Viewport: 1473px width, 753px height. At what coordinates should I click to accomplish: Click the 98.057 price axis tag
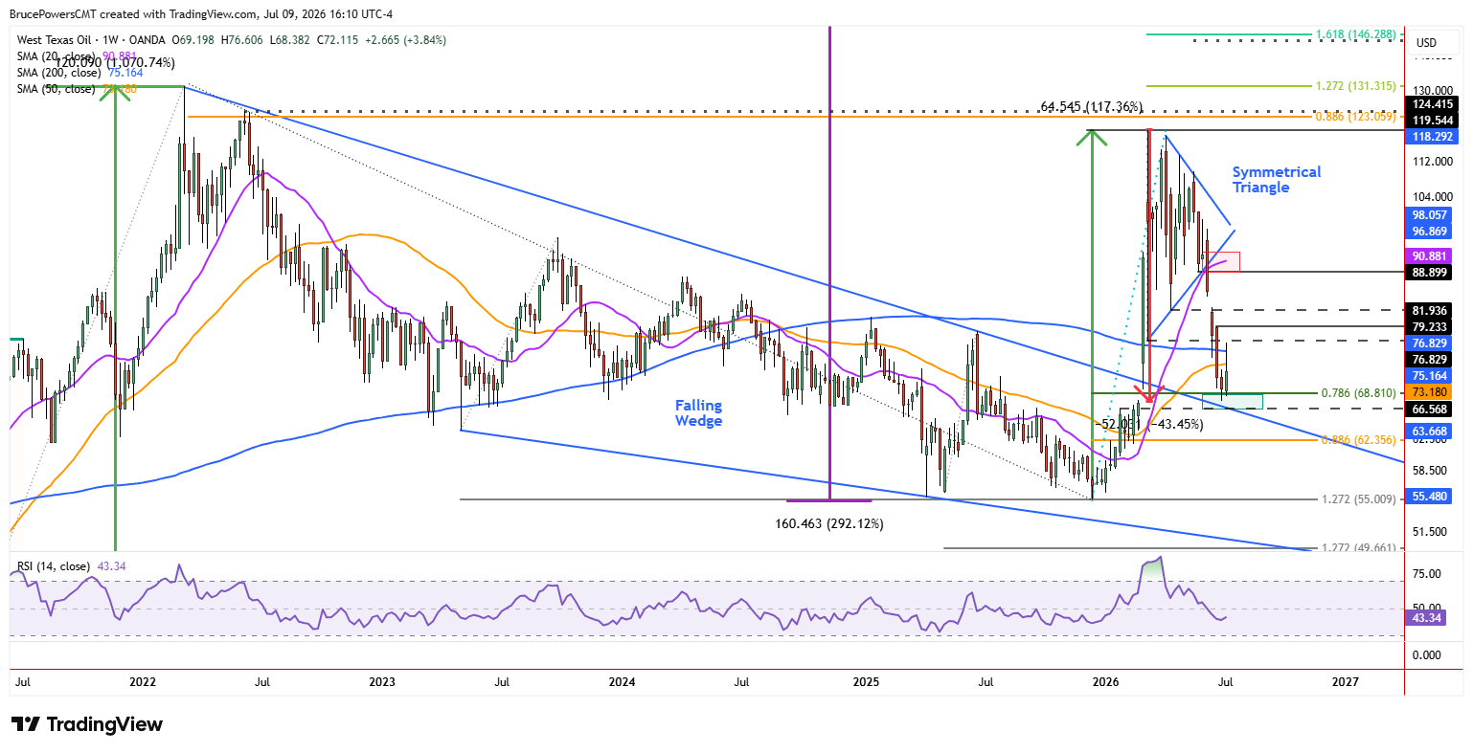1431,215
